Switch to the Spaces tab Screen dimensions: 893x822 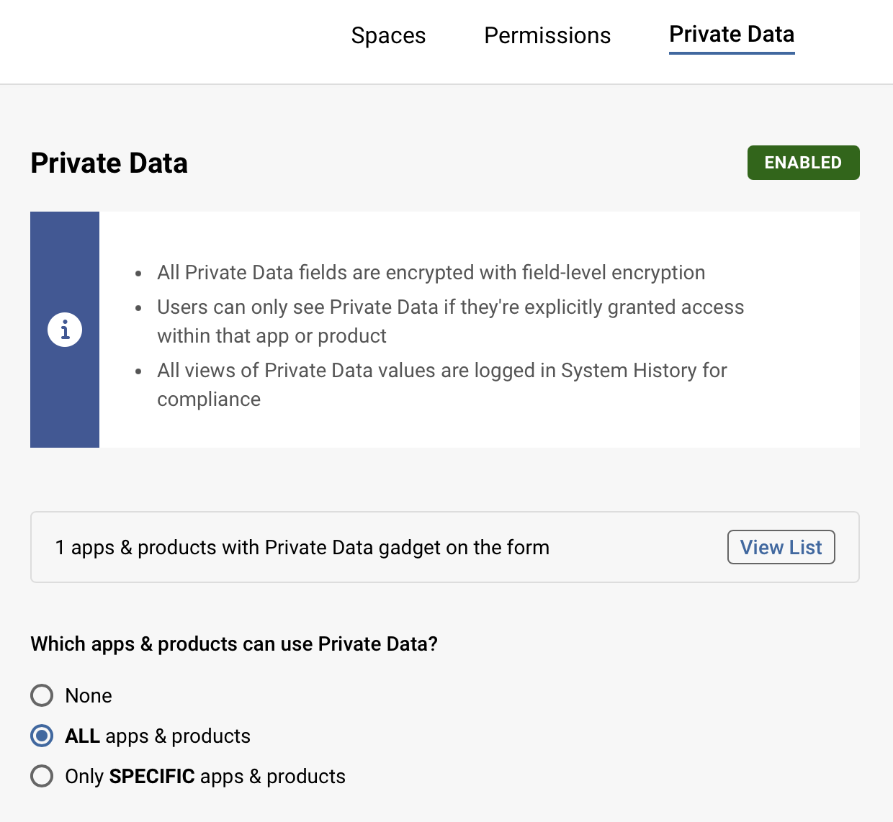tap(388, 35)
